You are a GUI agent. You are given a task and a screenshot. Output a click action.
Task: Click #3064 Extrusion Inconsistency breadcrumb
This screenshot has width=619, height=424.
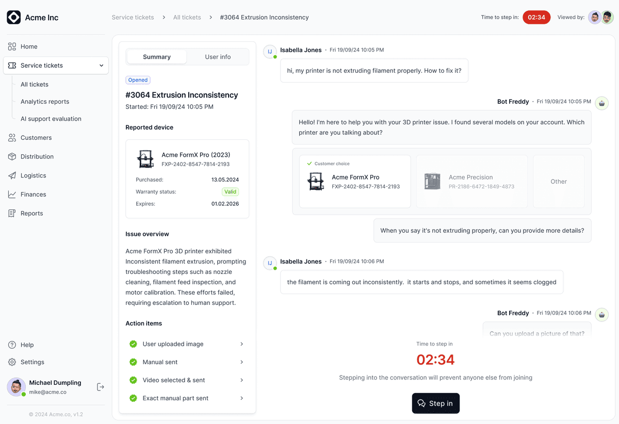265,18
